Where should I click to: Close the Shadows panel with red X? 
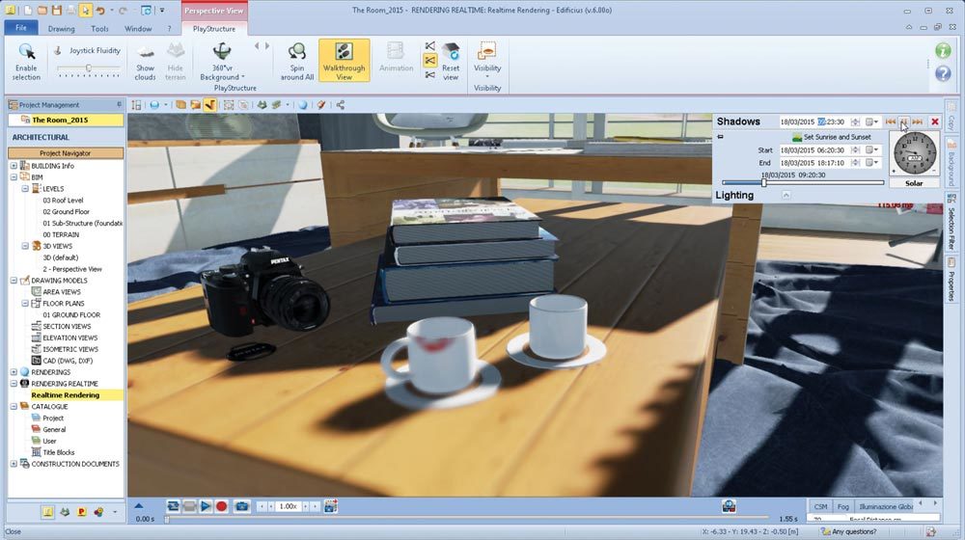coord(934,121)
